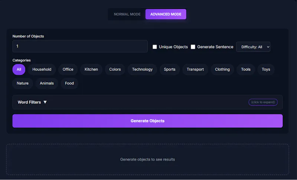Viewport: 297px width, 180px height.
Task: Select the All category chip
Action: [x=19, y=69]
